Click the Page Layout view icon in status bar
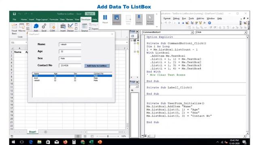Screen dimensions: 259x145 (85, 136)
